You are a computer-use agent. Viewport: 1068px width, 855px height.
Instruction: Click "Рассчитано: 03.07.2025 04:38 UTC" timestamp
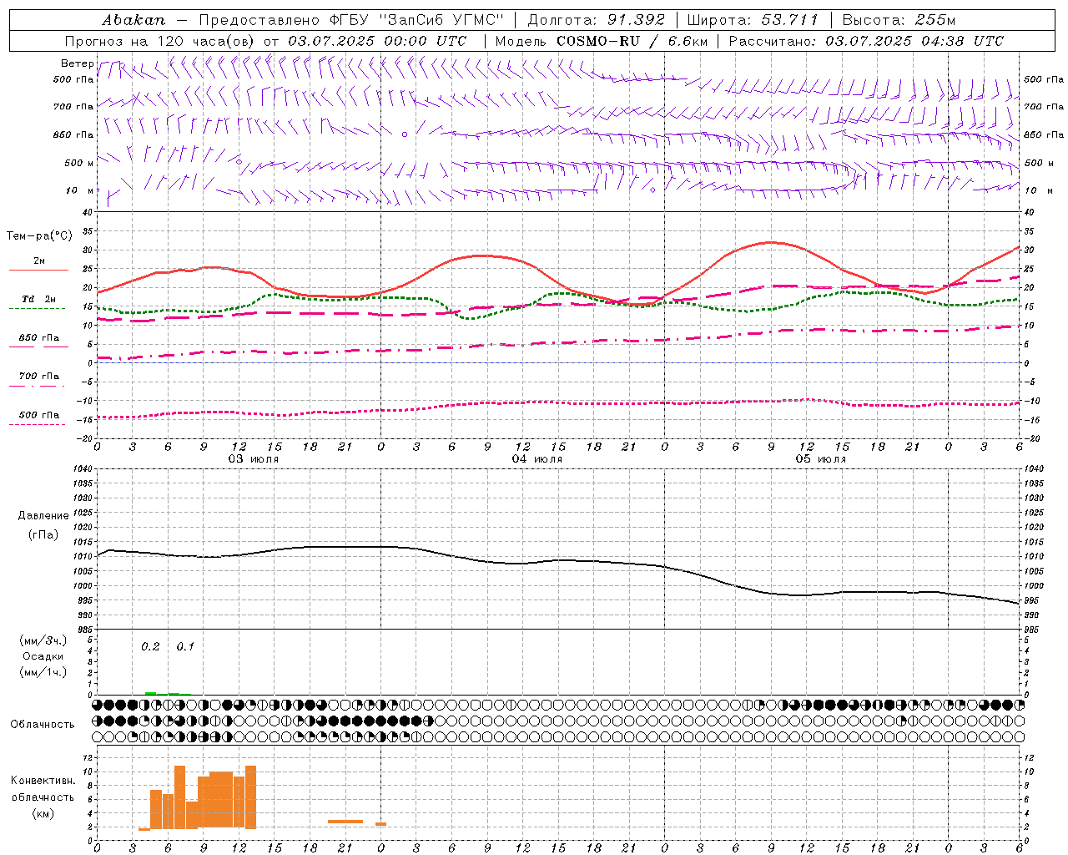(866, 41)
